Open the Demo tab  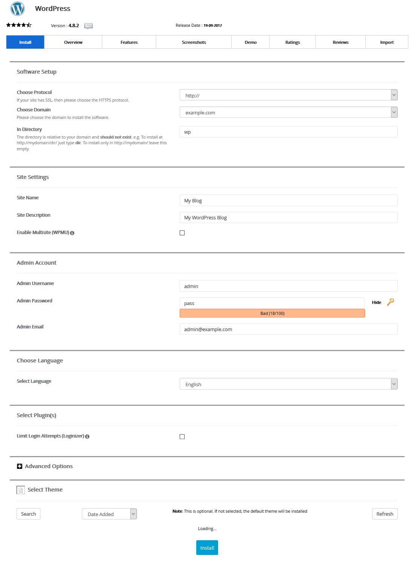pos(251,42)
